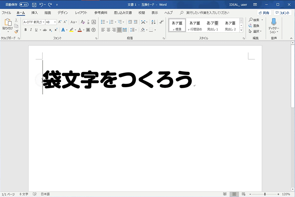The width and height of the screenshot is (295, 197).
Task: Apply strikethrough formatting
Action: (x=45, y=30)
